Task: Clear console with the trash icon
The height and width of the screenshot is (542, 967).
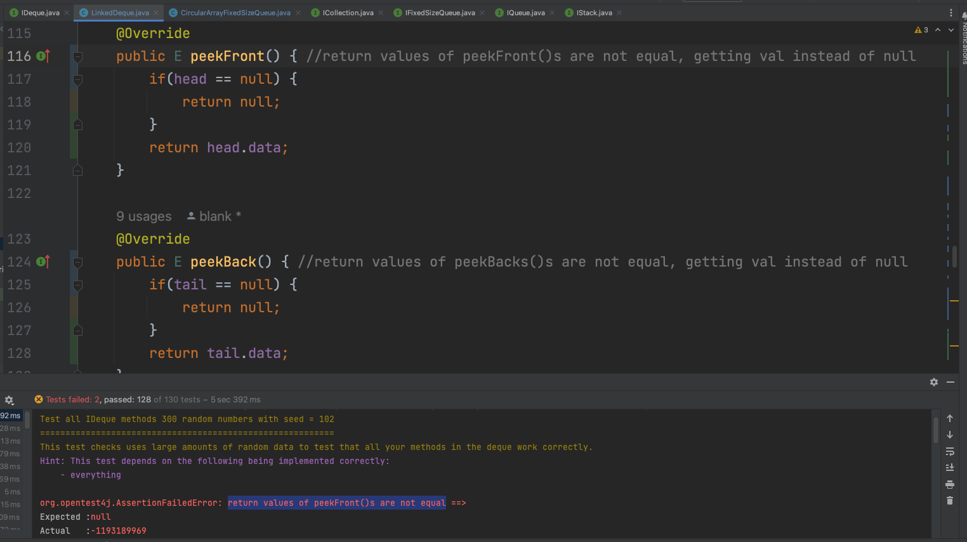Action: pos(950,501)
